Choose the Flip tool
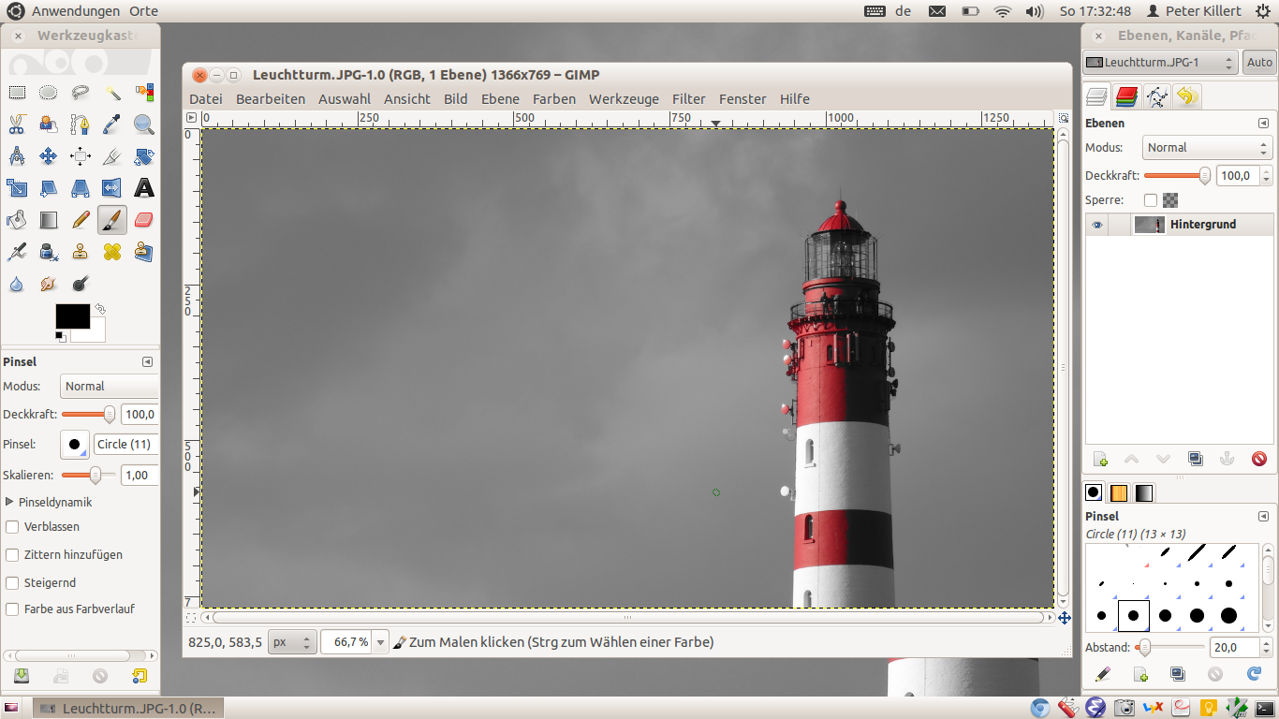The image size is (1279, 719). coord(112,188)
